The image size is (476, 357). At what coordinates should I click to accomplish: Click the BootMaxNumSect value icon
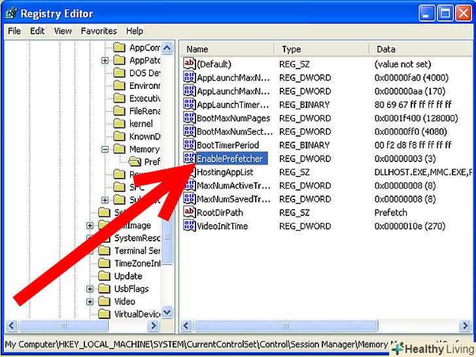[189, 131]
